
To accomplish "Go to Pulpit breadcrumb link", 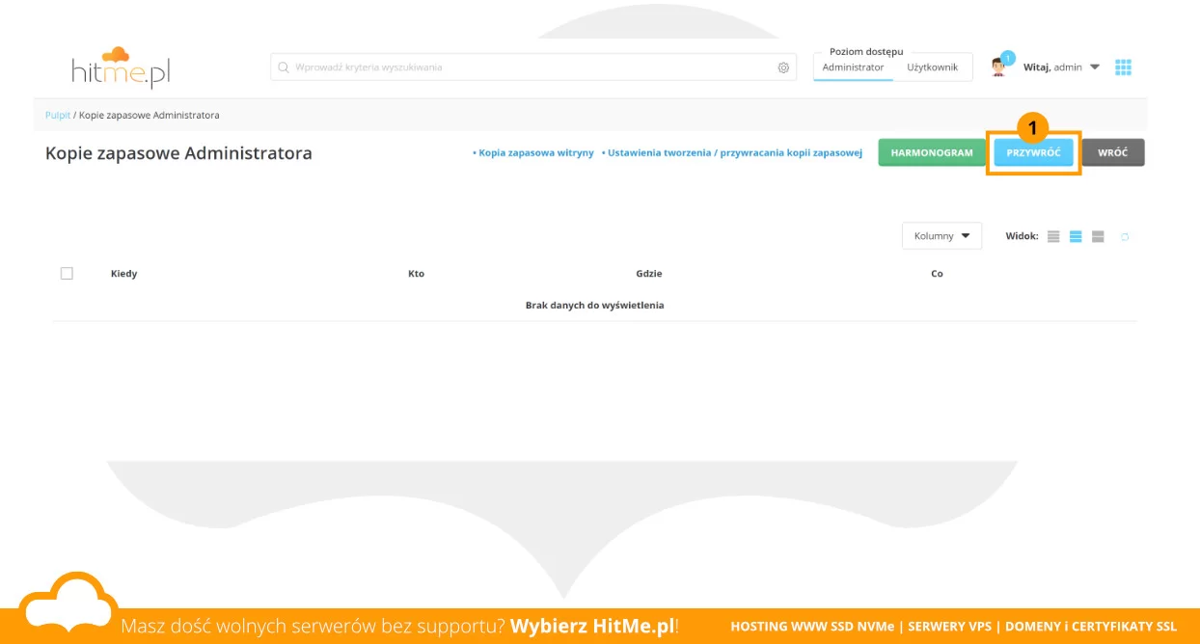I will [58, 115].
